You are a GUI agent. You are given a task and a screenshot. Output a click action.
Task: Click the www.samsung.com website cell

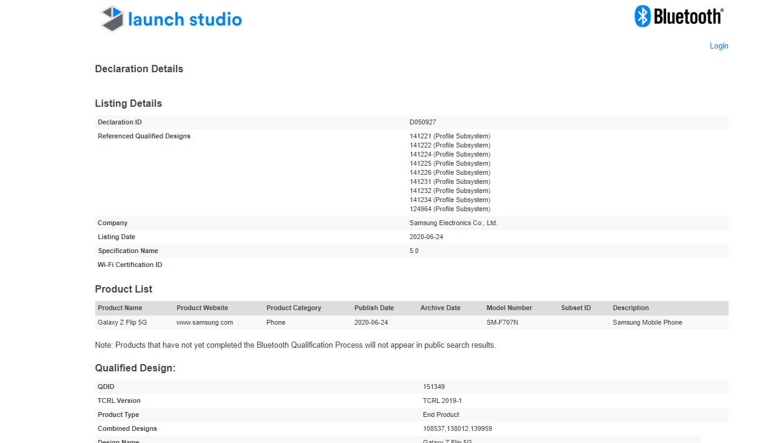click(x=205, y=323)
